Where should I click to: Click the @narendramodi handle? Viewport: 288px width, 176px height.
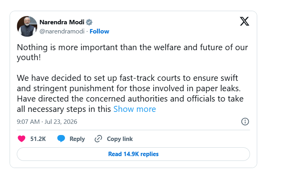[62, 31]
